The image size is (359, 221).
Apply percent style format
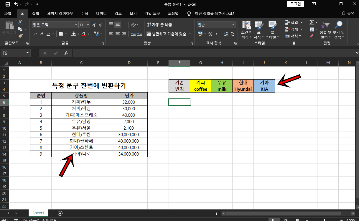210,34
